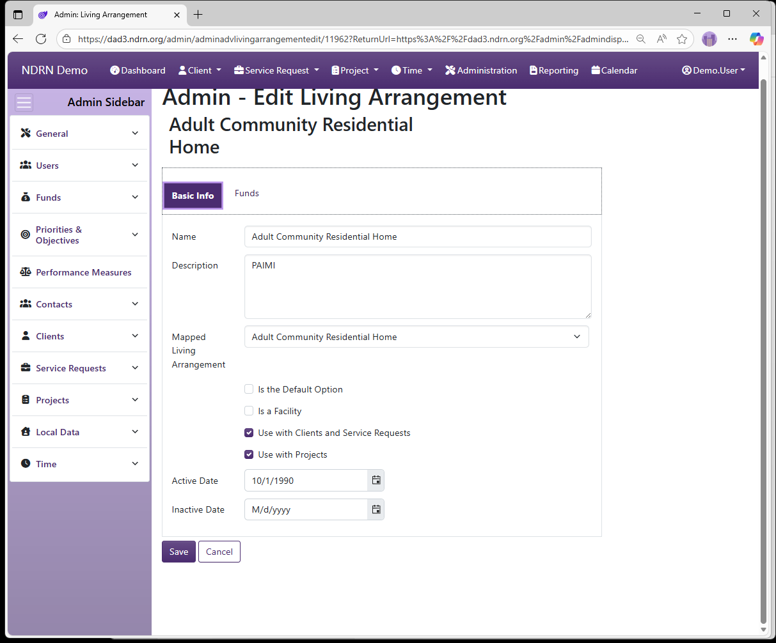Image resolution: width=776 pixels, height=643 pixels.
Task: Add page to favorites star icon
Action: pos(682,39)
